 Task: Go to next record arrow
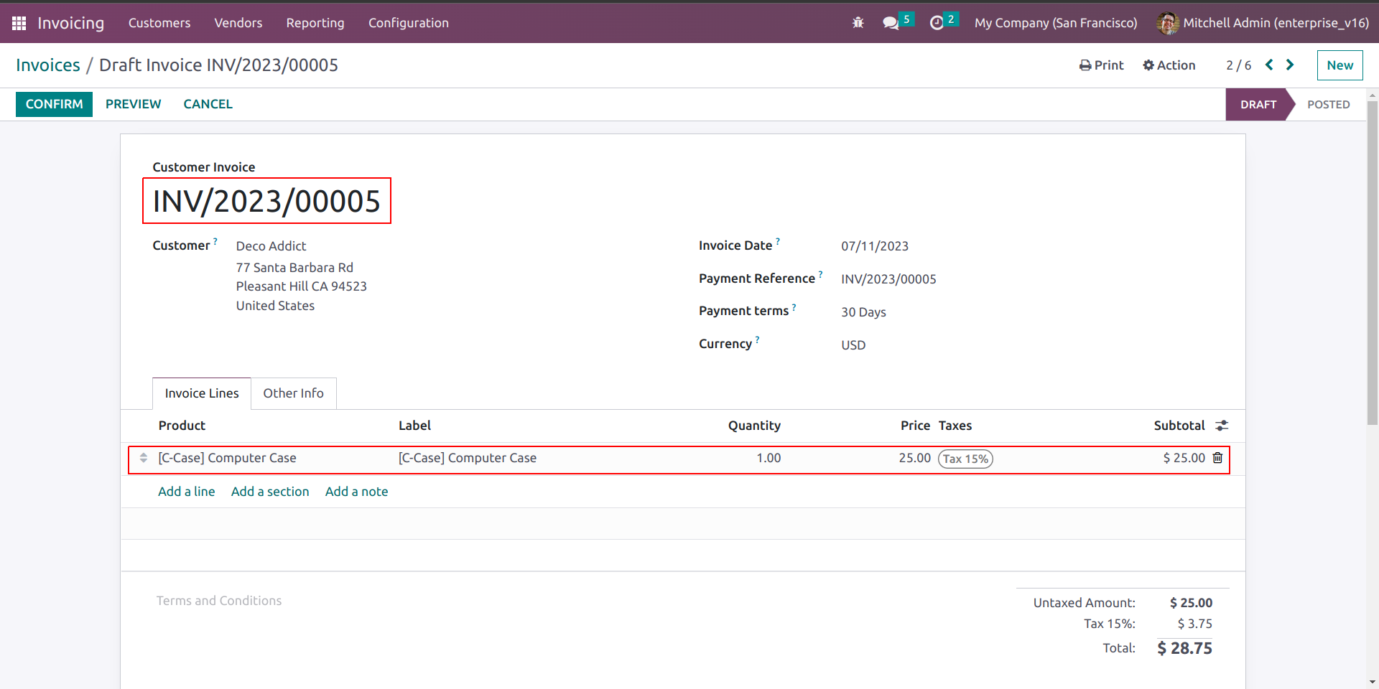pos(1290,65)
